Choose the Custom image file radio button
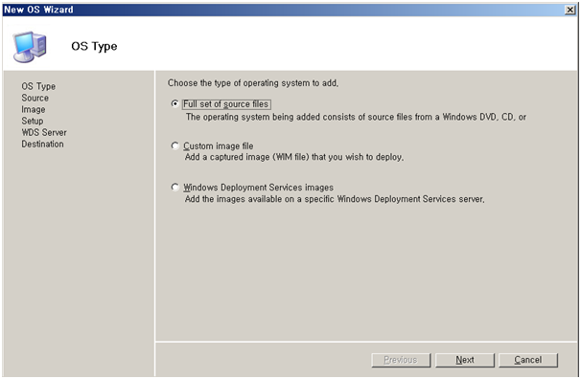The width and height of the screenshot is (581, 379). [x=174, y=145]
